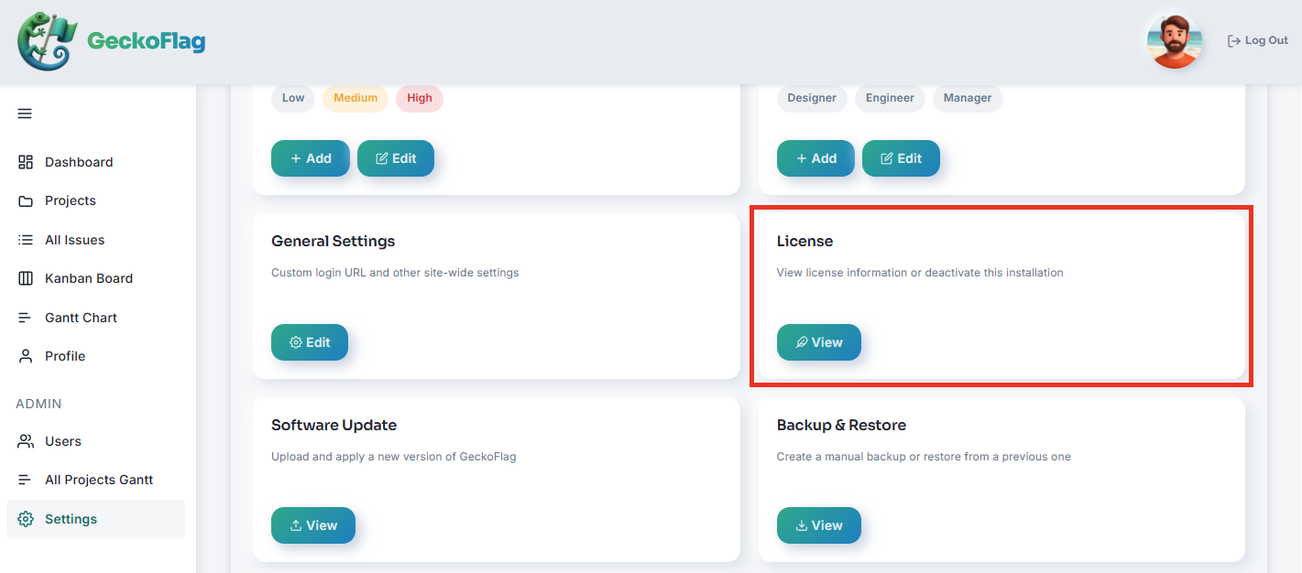Click the Users people icon
The width and height of the screenshot is (1302, 573).
26,441
